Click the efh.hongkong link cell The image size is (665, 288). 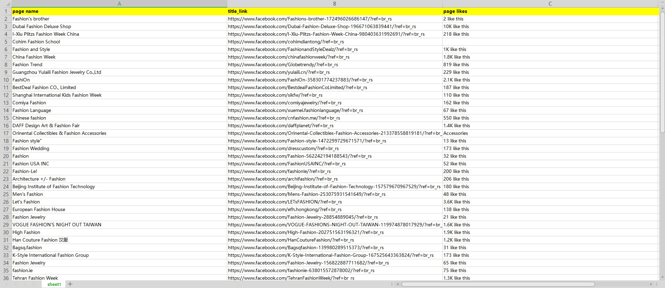[x=335, y=210]
